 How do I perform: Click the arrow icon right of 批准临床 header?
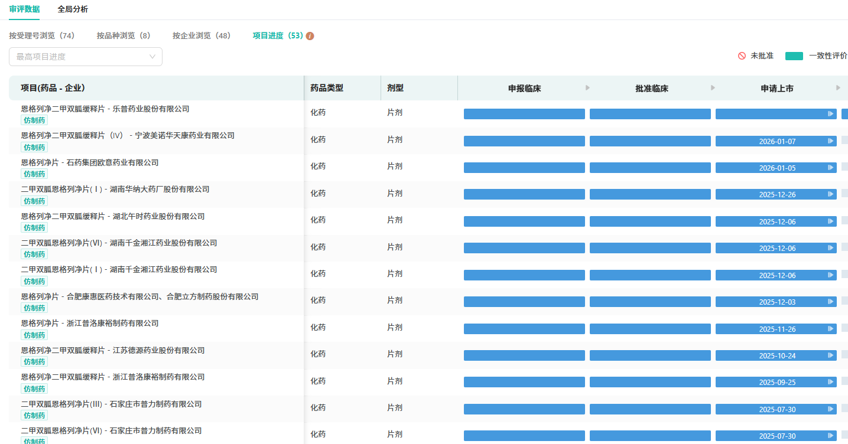coord(713,88)
